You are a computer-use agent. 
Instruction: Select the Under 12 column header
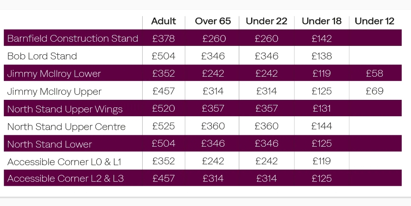[374, 21]
